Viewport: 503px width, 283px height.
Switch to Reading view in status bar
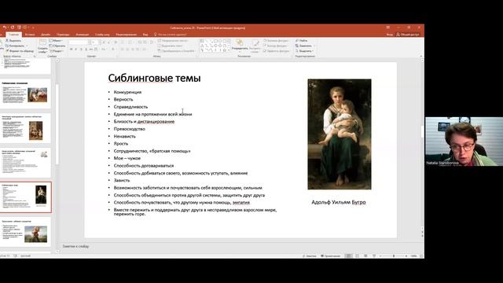click(x=365, y=255)
